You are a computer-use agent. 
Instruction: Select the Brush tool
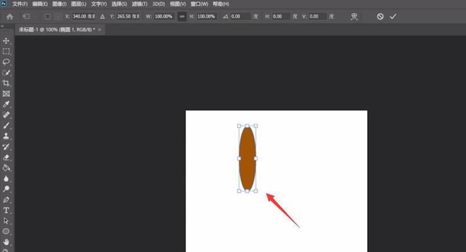click(6, 125)
